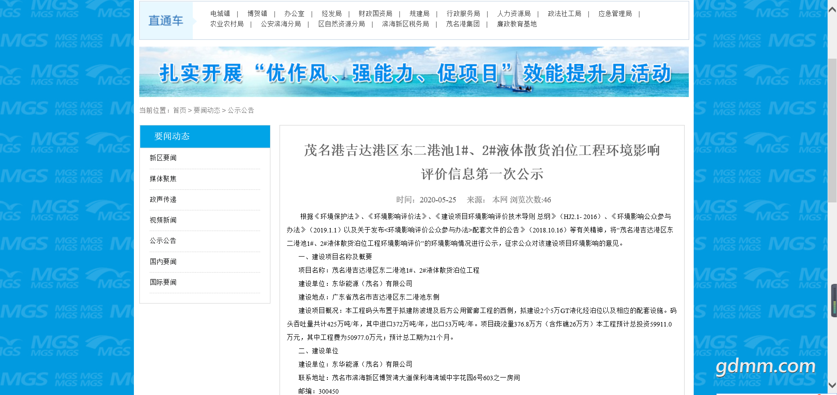This screenshot has height=395, width=837.
Task: Open 区自然资源分局 link
Action: (x=342, y=24)
